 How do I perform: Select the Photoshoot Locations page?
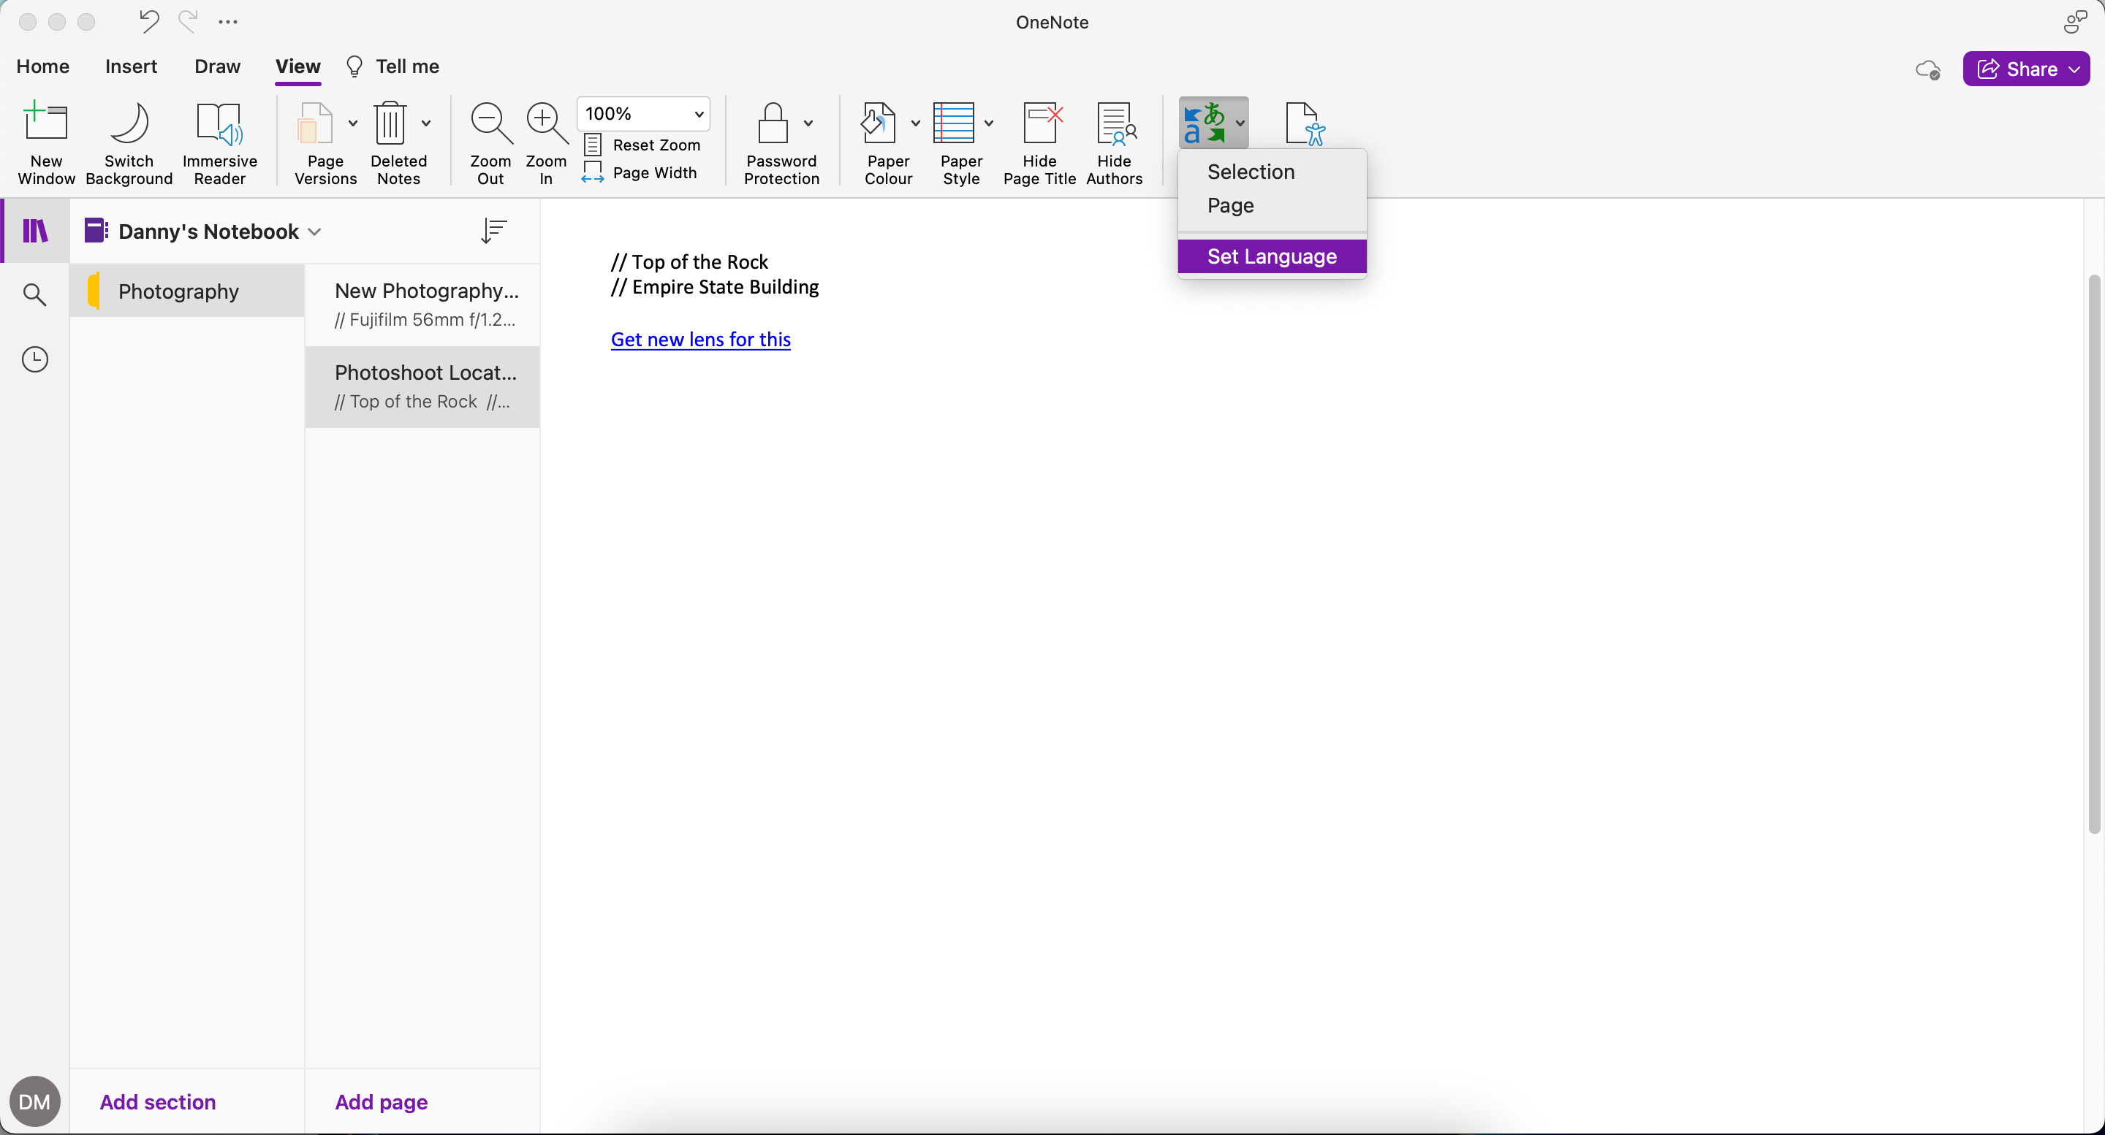click(x=422, y=386)
